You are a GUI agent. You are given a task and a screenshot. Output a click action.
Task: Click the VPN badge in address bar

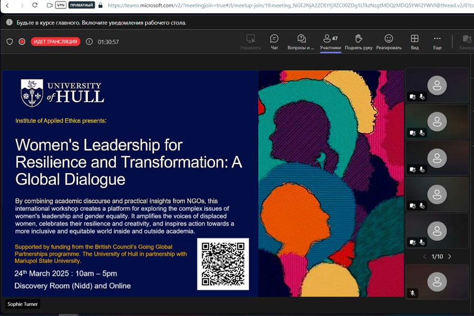click(61, 5)
